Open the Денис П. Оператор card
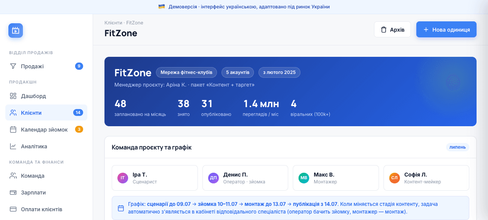 coord(245,178)
